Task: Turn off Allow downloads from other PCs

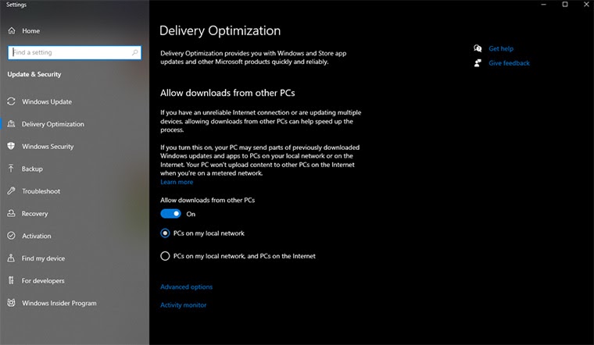Action: 170,214
